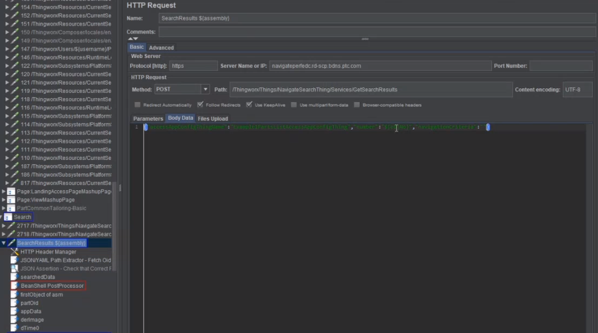Click the sampler icon for 146 /Thingworx/Resources/Runtime
Viewport: 598px width, 333px height.
14,57
